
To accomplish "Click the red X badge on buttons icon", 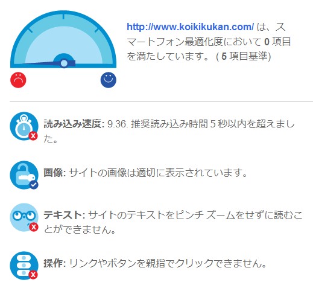I will (33, 275).
